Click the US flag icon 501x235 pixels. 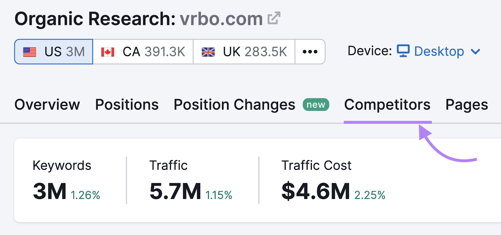(30, 52)
